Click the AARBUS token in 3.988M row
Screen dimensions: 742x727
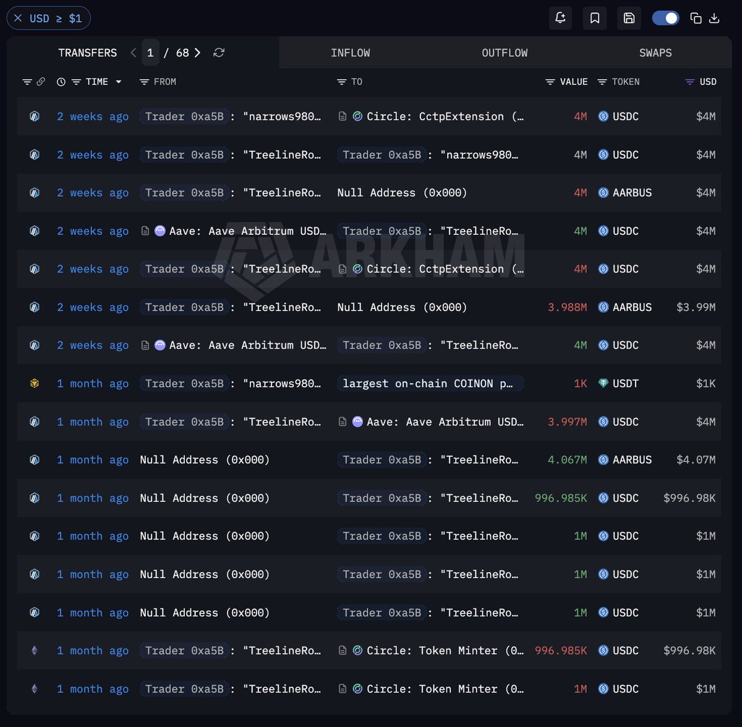pos(625,307)
